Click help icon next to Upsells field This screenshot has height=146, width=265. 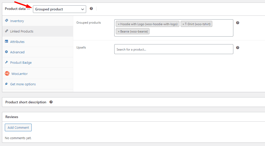(238, 47)
